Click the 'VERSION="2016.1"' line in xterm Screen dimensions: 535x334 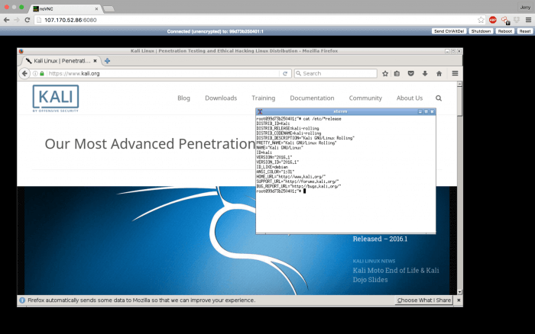[x=274, y=157]
